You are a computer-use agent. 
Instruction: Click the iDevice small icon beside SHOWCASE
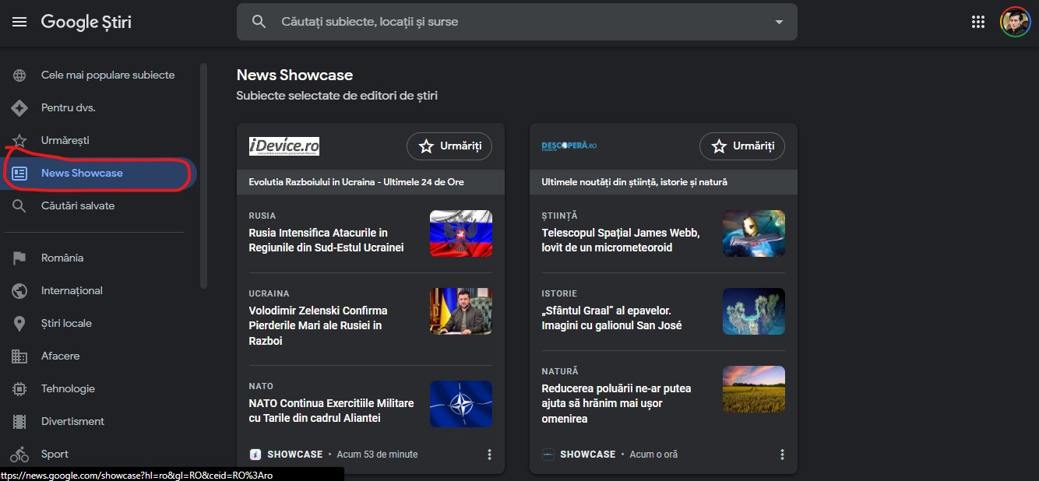tap(255, 455)
